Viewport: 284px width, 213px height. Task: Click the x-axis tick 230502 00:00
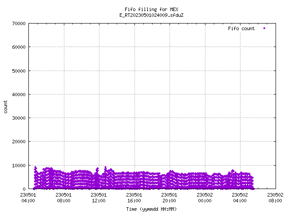tap(205, 198)
